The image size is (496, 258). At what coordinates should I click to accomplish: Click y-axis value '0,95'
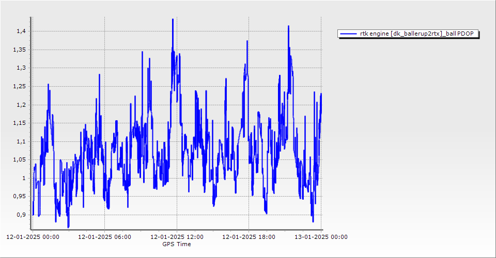coord(19,196)
